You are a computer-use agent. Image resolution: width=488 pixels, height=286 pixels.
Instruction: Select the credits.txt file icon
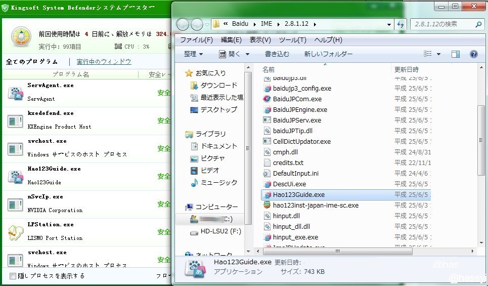[x=268, y=162]
